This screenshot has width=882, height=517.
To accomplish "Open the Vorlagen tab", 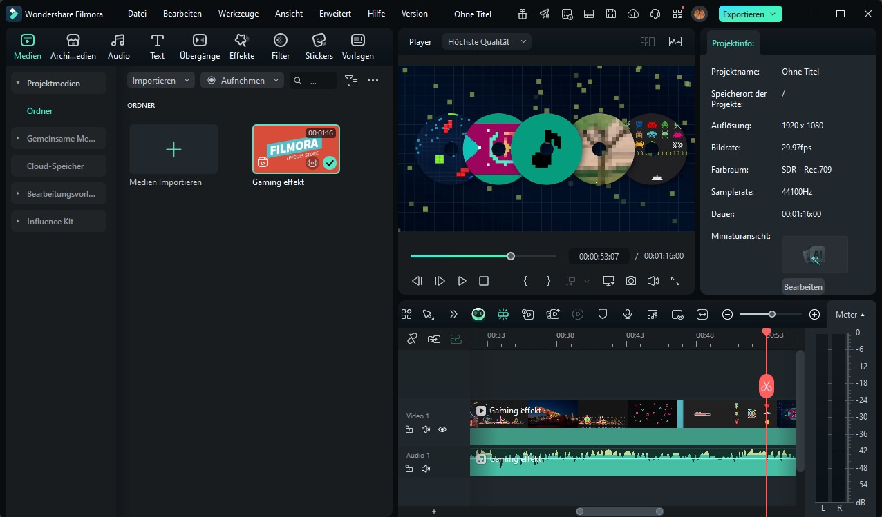I will point(358,46).
